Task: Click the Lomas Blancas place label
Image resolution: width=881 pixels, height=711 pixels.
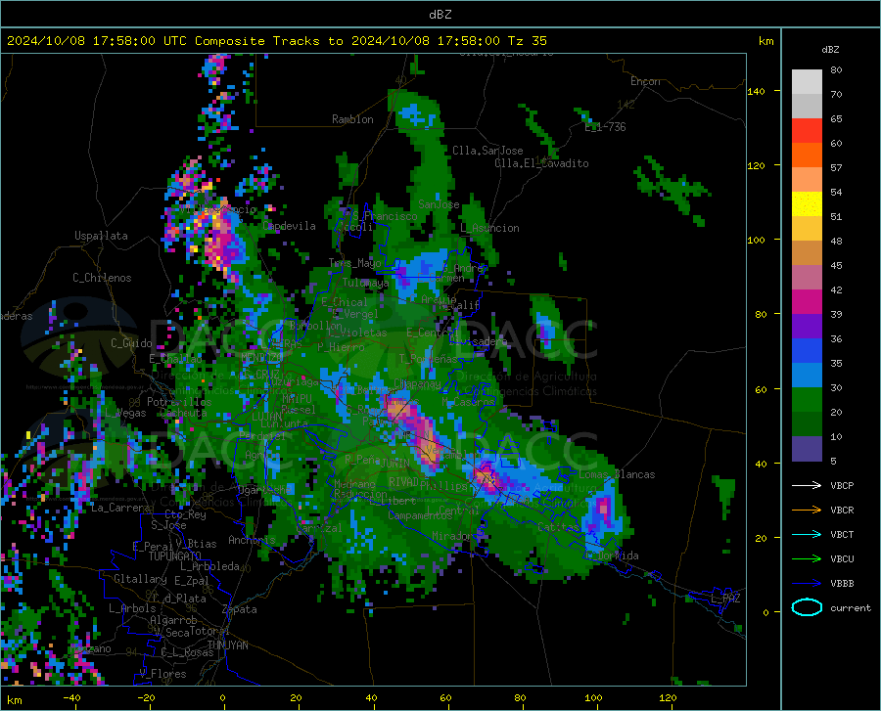Action: click(617, 474)
